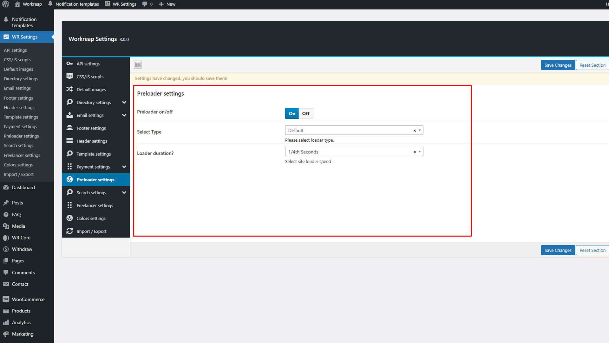Open Colors settings panel item
609x343 pixels.
91,219
